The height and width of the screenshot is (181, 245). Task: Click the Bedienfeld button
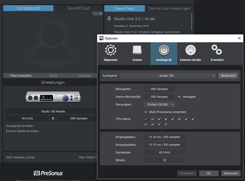tap(228, 75)
